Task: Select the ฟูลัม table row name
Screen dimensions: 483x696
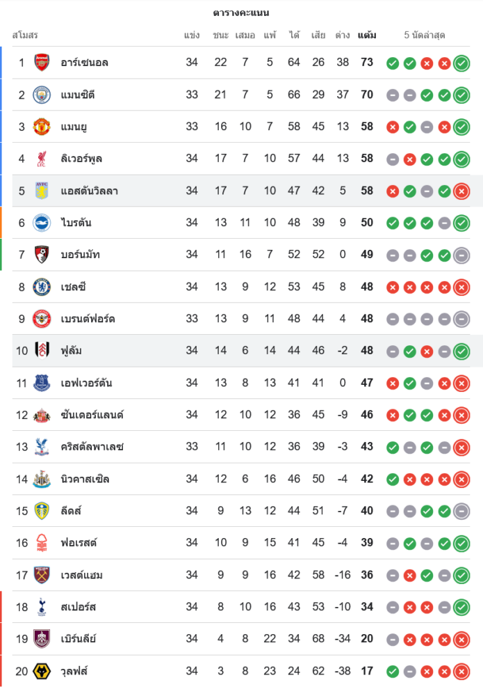Action: click(71, 351)
